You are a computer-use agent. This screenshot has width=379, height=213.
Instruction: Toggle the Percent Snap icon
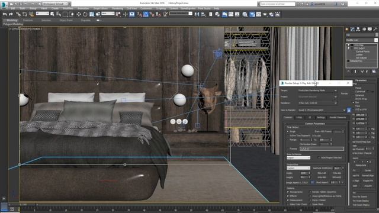[152, 14]
